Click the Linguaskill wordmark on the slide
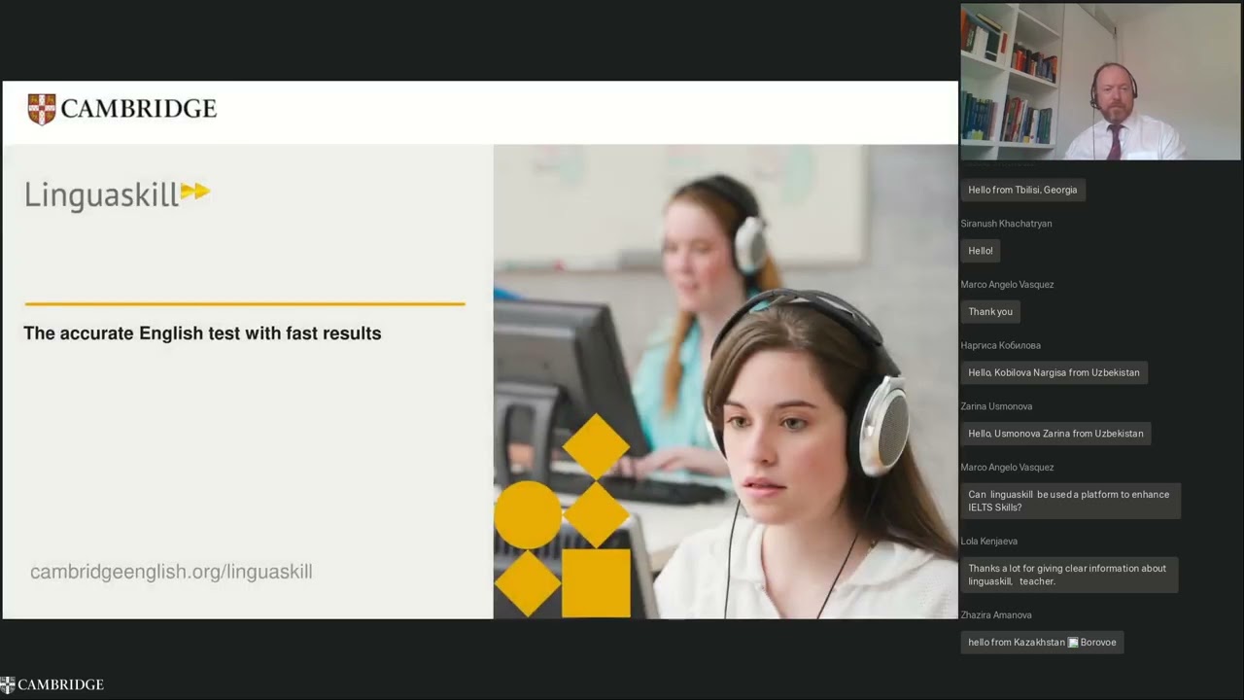Screen dimensions: 1244x700 [x=102, y=194]
